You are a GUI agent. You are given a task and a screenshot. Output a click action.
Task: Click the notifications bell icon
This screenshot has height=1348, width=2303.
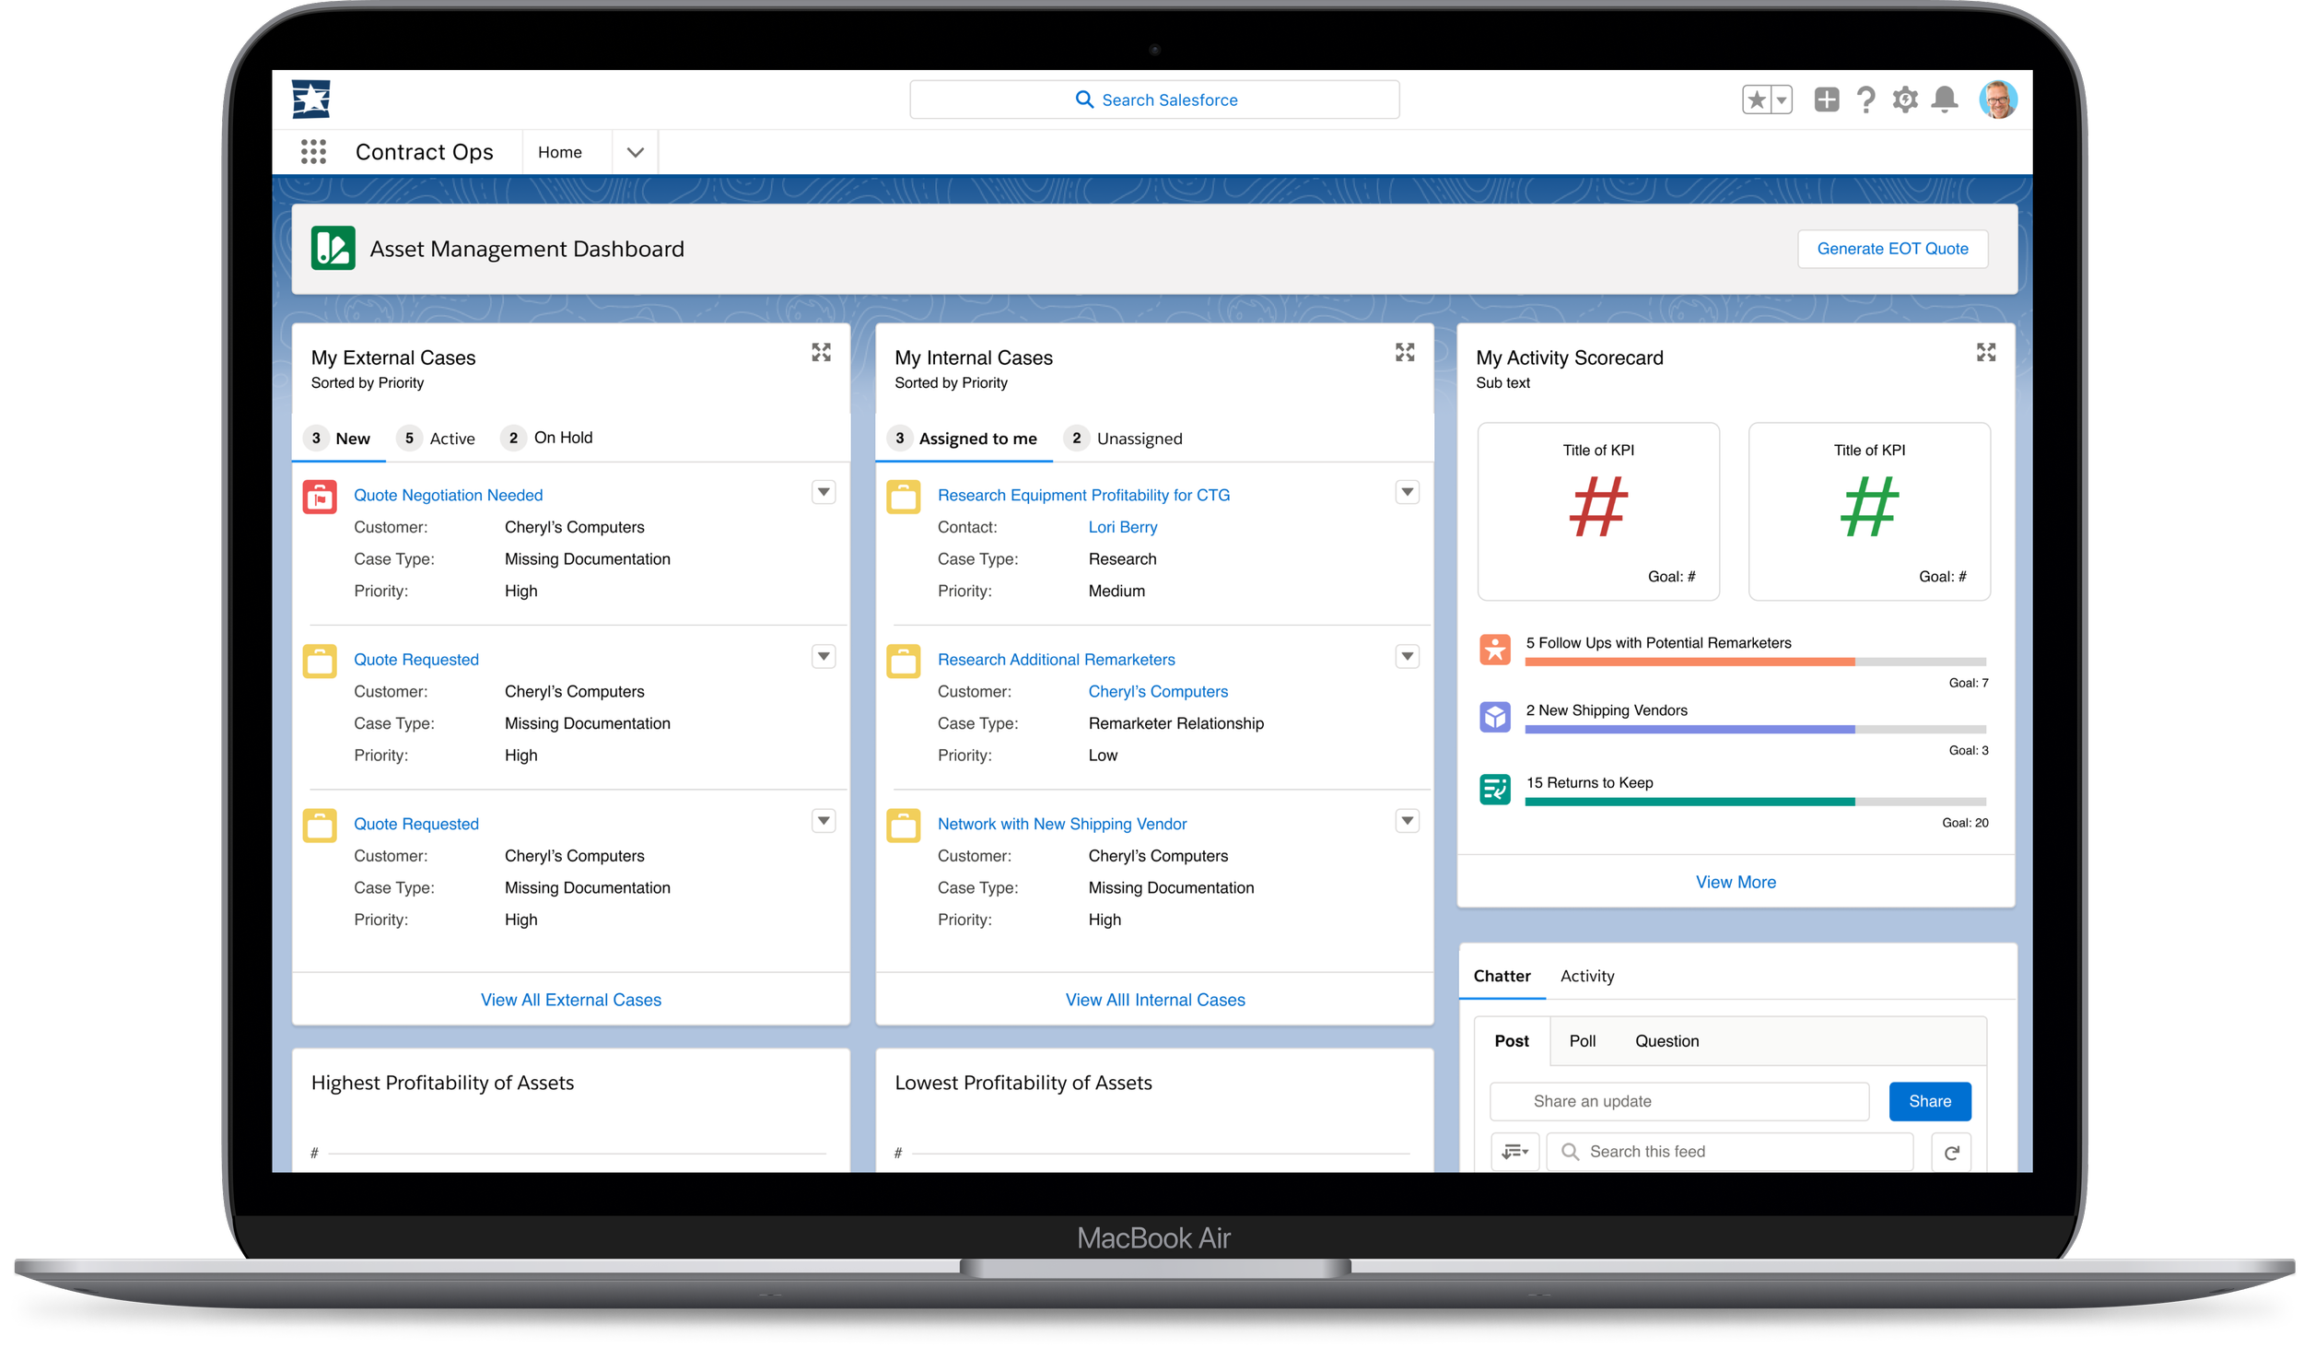[x=1945, y=100]
